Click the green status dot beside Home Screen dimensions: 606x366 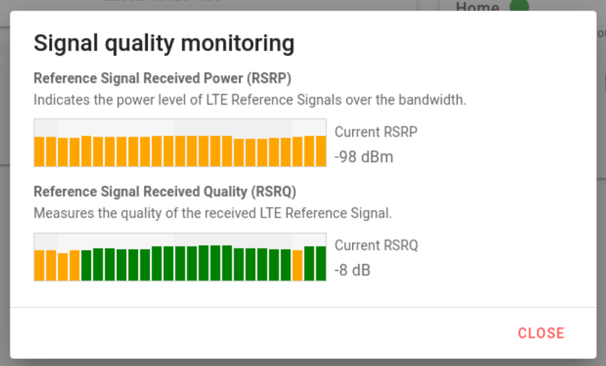[x=519, y=7]
